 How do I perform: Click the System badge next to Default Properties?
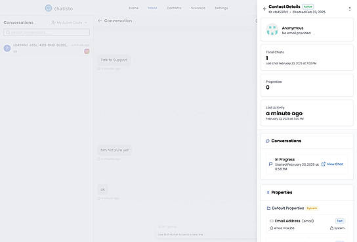pos(312,208)
